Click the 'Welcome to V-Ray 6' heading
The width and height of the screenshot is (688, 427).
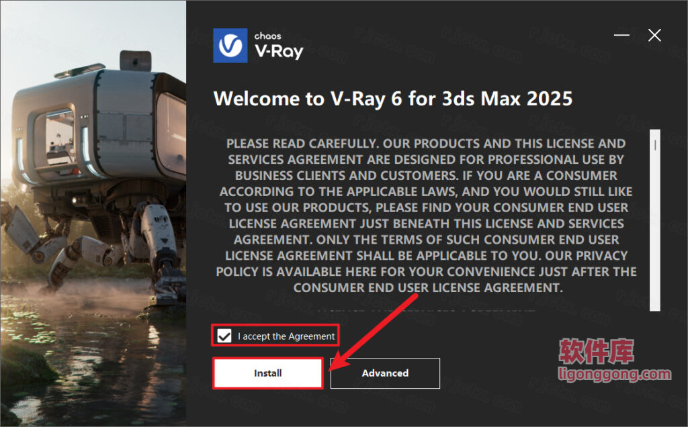pyautogui.click(x=392, y=98)
